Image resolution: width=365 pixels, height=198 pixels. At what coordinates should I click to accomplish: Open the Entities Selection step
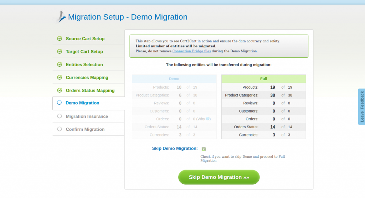[x=84, y=64]
